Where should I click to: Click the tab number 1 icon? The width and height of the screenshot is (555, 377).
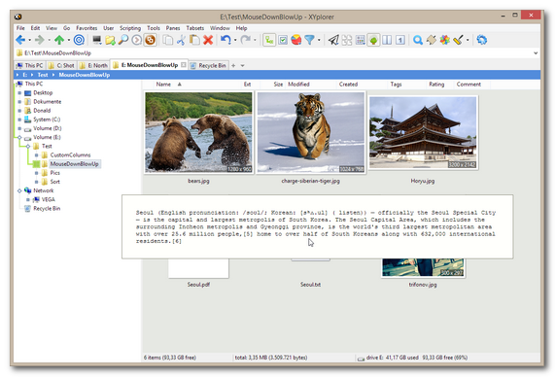400,40
